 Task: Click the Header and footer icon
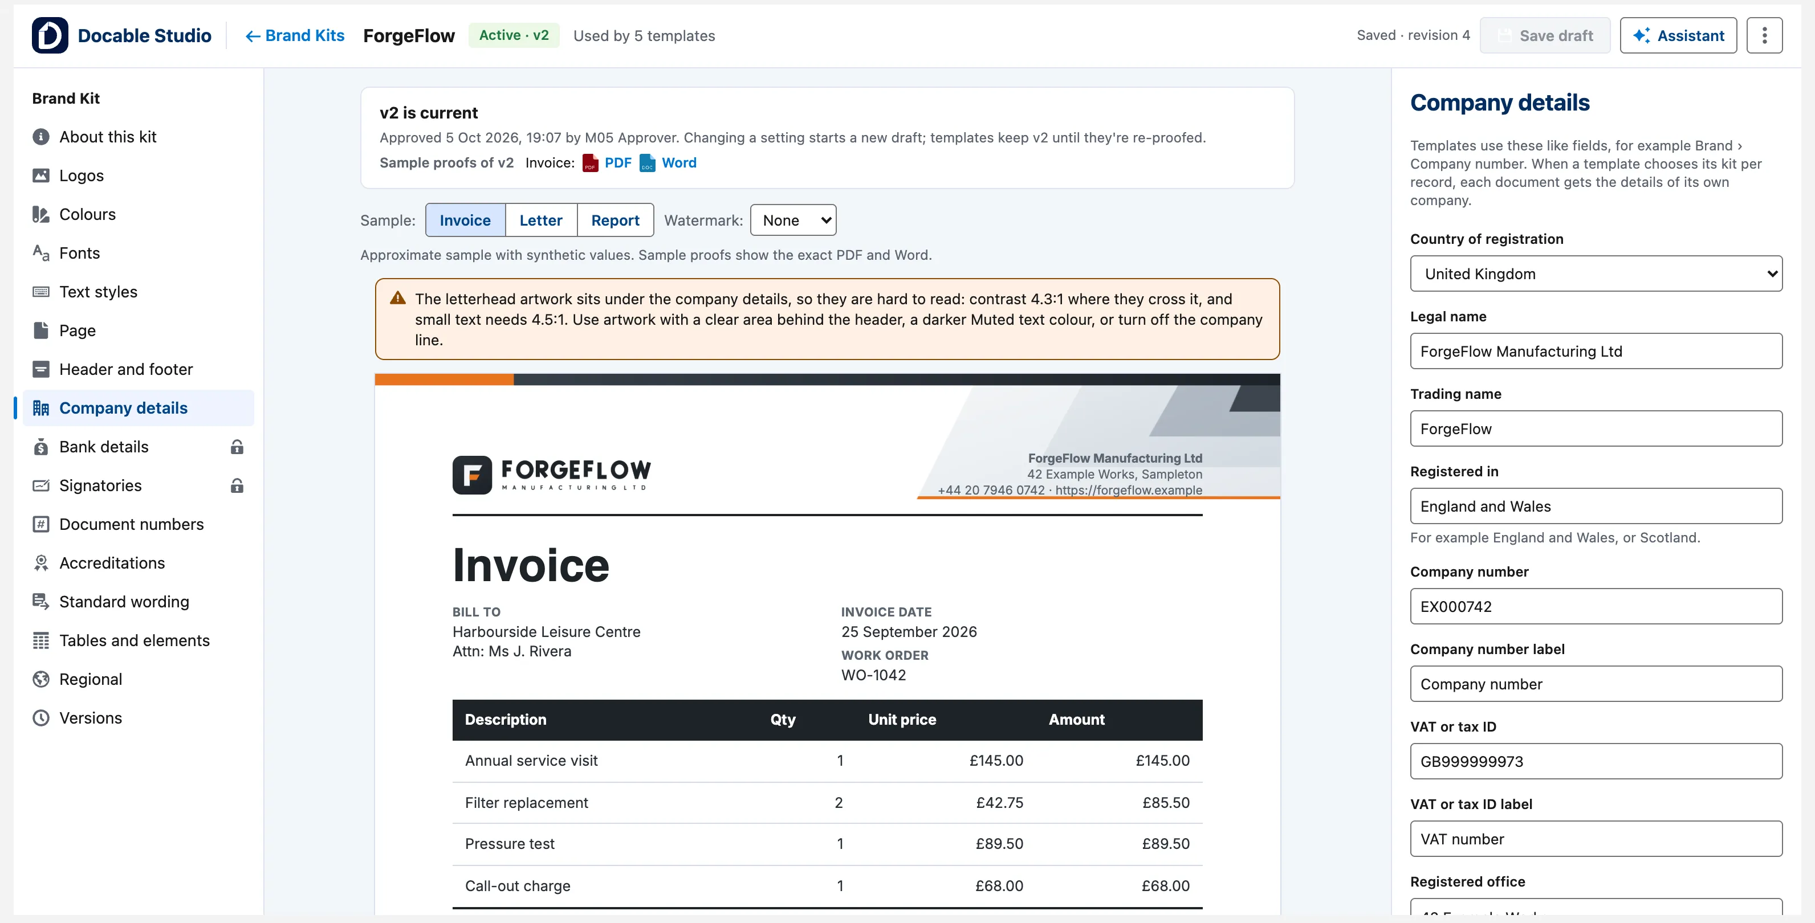click(x=41, y=369)
